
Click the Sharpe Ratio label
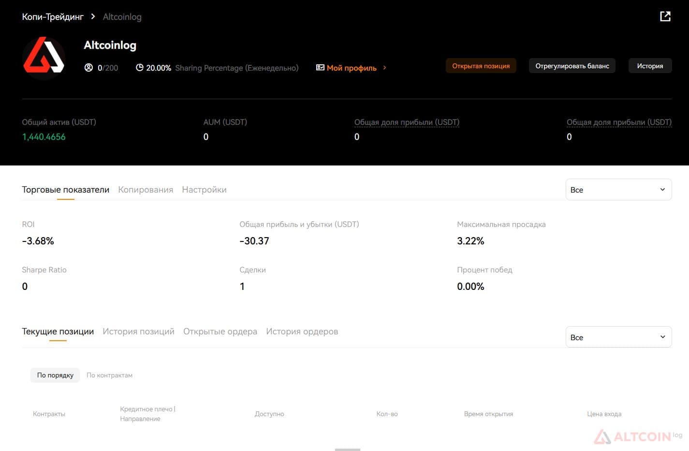[44, 270]
